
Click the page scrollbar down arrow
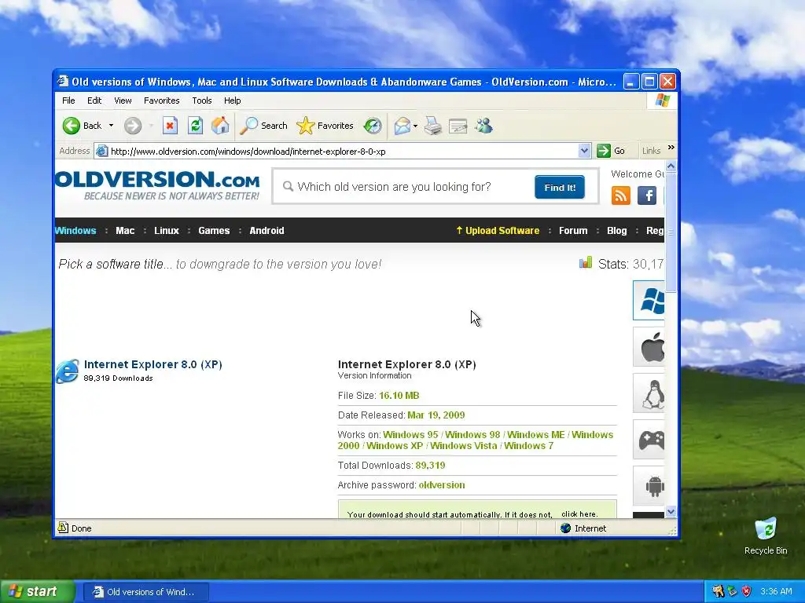click(x=671, y=512)
